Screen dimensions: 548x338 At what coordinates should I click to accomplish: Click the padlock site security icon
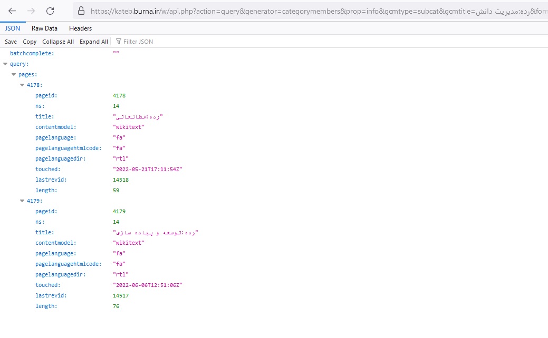tap(81, 11)
